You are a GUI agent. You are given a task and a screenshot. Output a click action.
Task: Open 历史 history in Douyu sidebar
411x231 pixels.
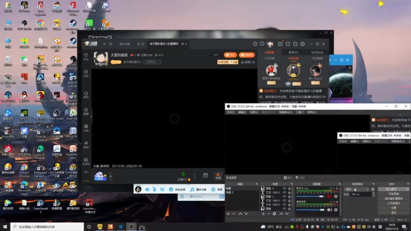pos(86,73)
